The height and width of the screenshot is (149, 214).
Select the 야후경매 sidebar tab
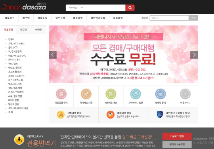[x=8, y=30]
